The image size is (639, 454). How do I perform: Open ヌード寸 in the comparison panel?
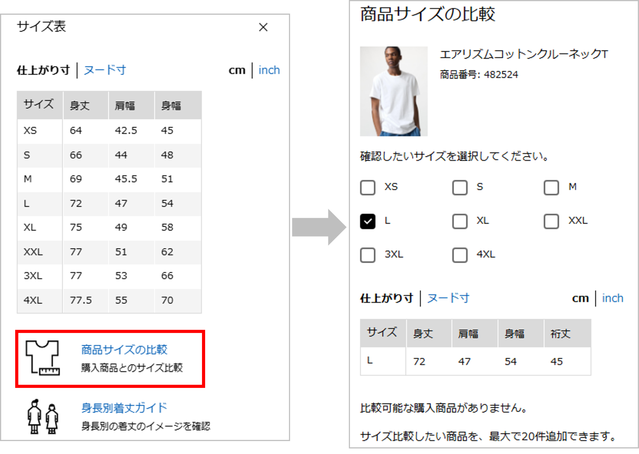pos(448,298)
